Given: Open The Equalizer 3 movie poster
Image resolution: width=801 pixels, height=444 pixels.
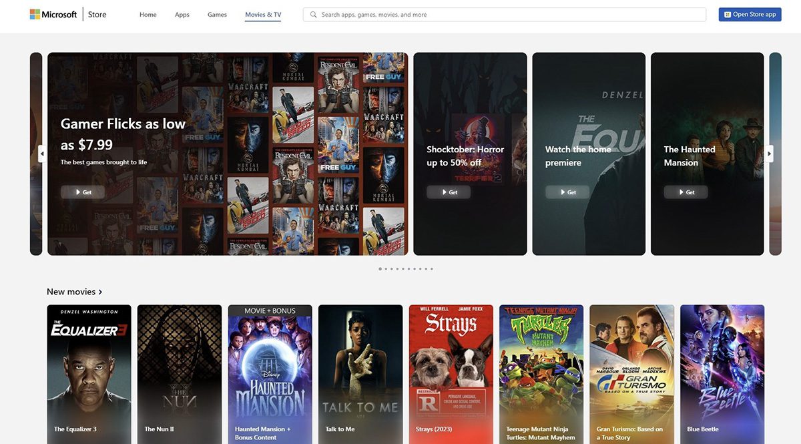Looking at the screenshot, I should [x=89, y=374].
